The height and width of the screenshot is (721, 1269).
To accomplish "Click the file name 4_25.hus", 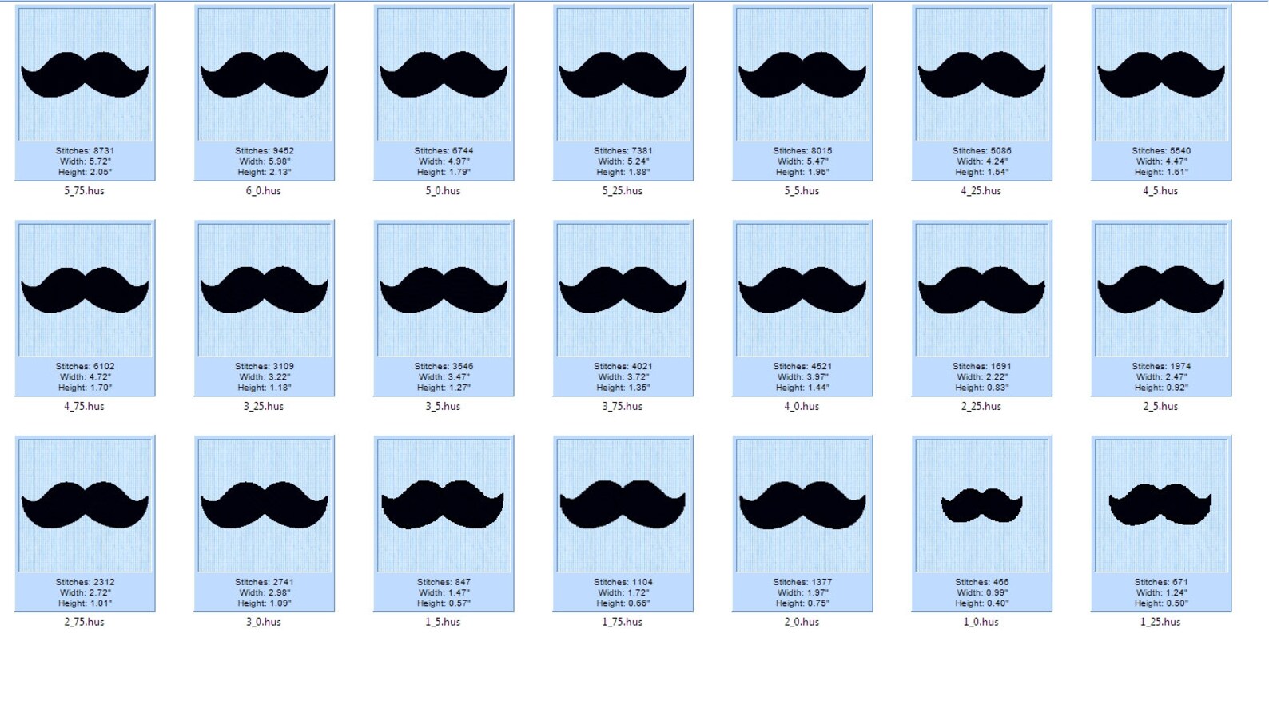I will tap(981, 191).
